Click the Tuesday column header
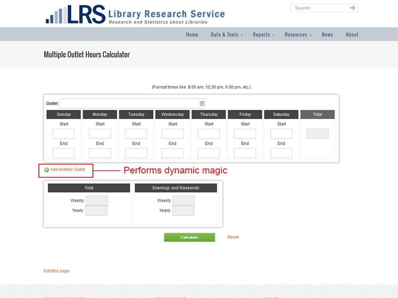This screenshot has width=398, height=298. click(136, 114)
